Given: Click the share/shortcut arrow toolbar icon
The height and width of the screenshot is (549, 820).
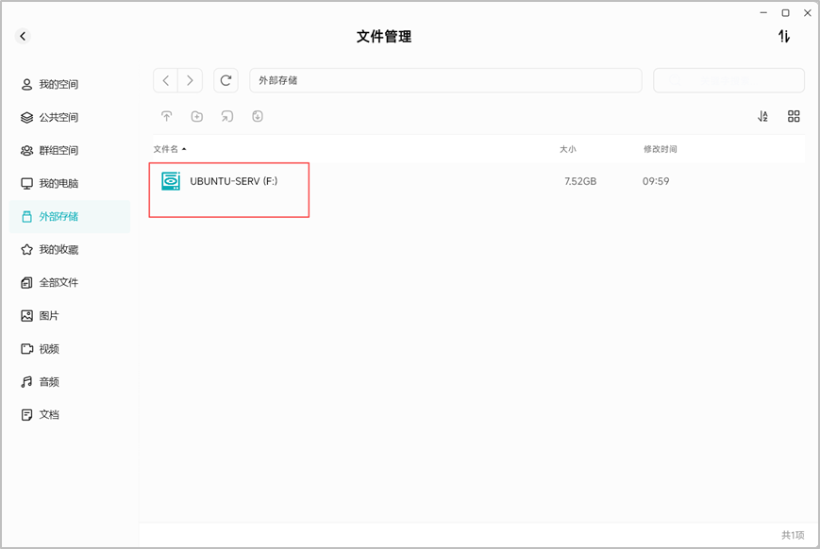Looking at the screenshot, I should tap(227, 116).
